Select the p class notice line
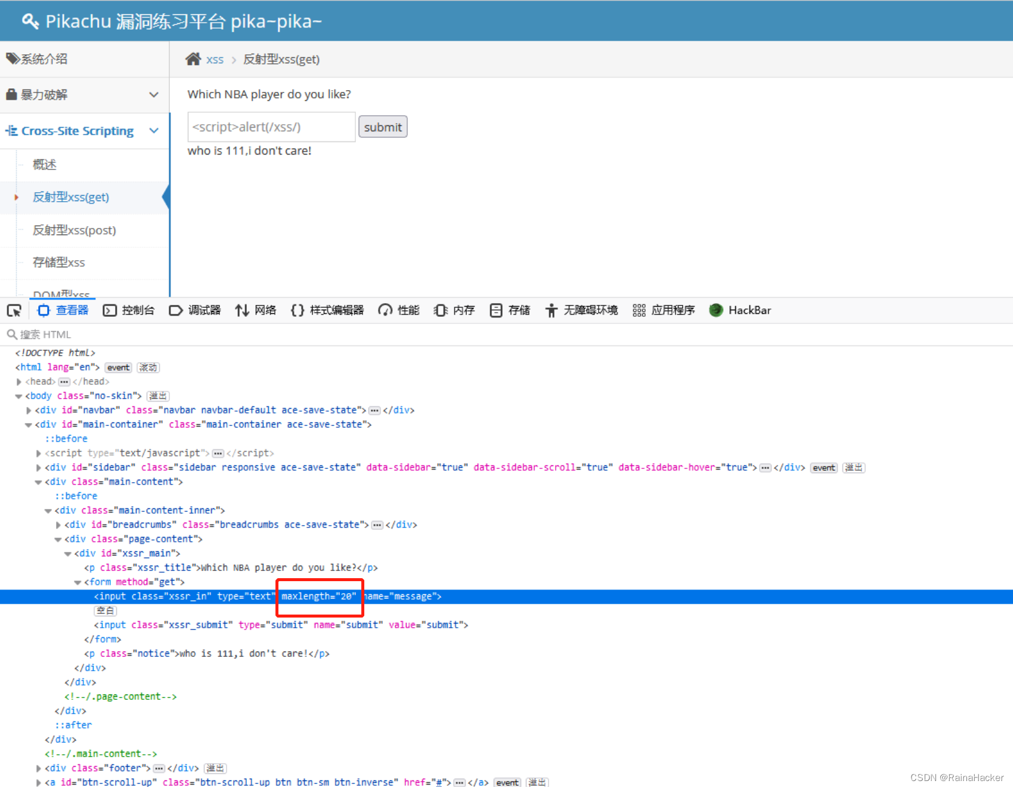This screenshot has width=1013, height=787. tap(207, 654)
